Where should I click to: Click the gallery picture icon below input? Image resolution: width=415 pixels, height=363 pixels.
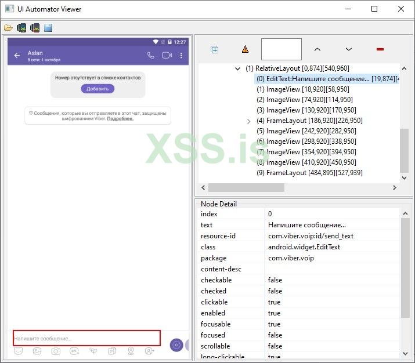(37, 351)
